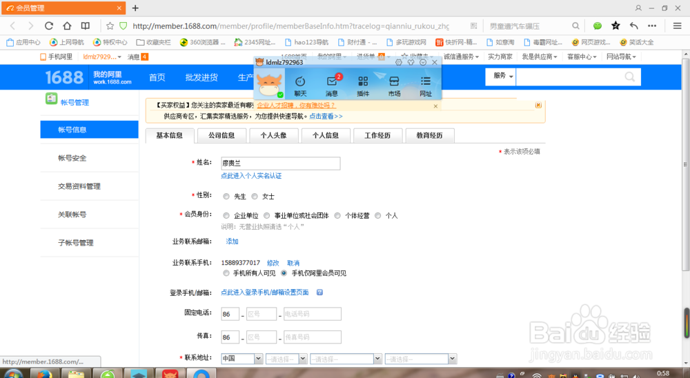Click the 姓名 name input field
Screen dimensions: 690x378
click(x=280, y=163)
